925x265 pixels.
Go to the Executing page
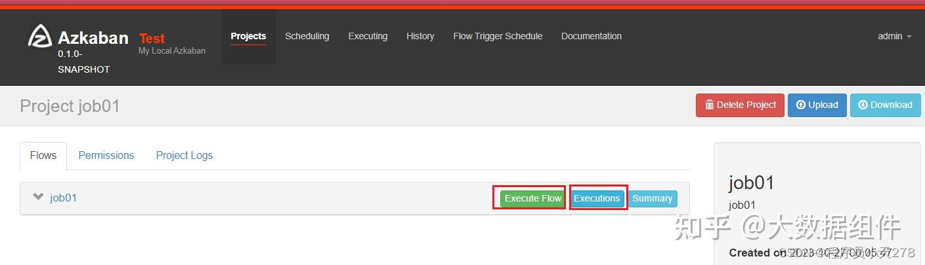[x=368, y=37]
